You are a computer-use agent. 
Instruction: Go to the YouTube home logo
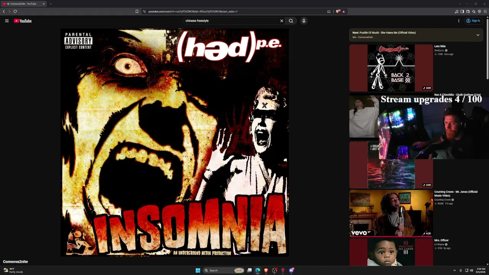pyautogui.click(x=23, y=21)
